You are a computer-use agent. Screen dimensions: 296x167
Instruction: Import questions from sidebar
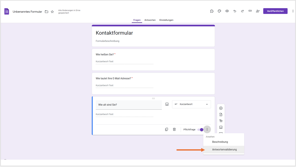221,115
